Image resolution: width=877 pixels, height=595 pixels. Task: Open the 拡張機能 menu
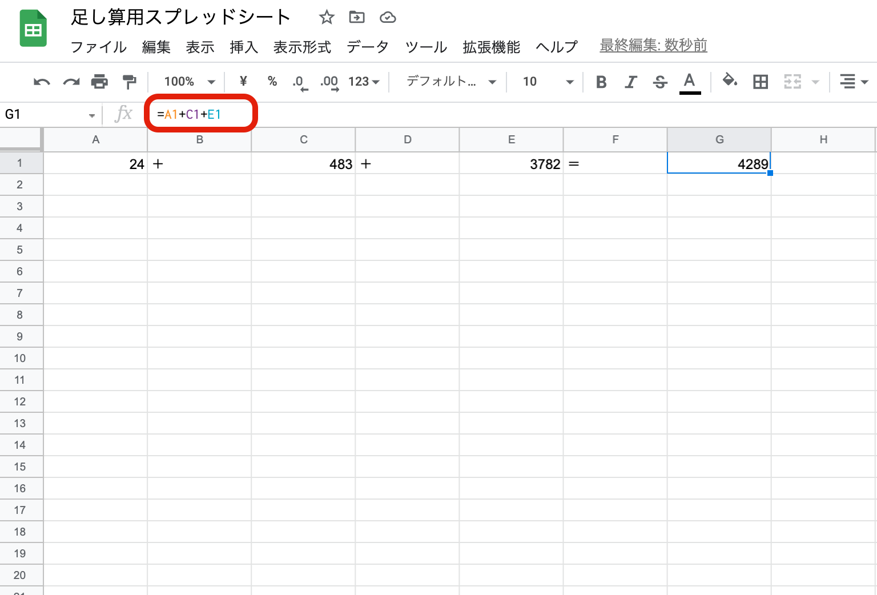(491, 47)
